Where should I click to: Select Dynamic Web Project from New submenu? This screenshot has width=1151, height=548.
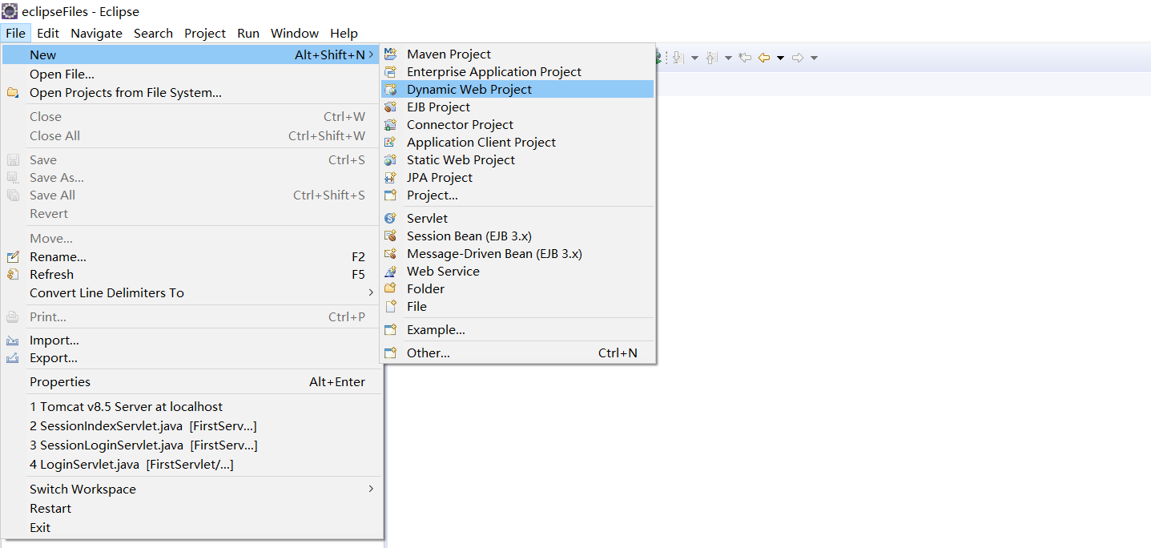(469, 89)
